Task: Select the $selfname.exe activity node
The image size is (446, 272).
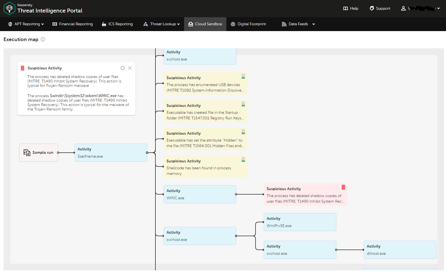Action: pyautogui.click(x=111, y=153)
